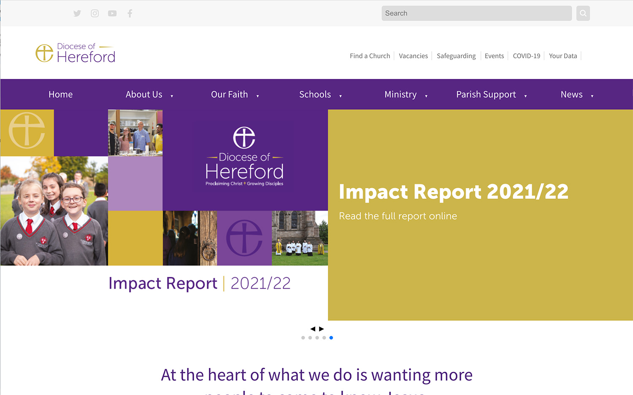Image resolution: width=633 pixels, height=395 pixels.
Task: Open the Ministry menu
Action: pyautogui.click(x=400, y=95)
